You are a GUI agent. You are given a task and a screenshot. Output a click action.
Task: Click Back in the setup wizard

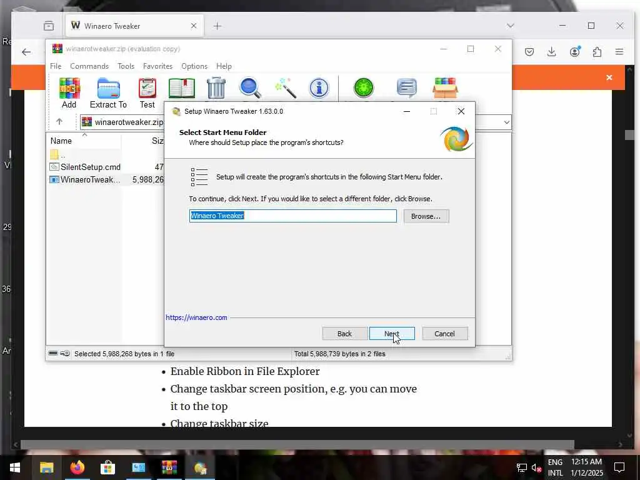[344, 334]
